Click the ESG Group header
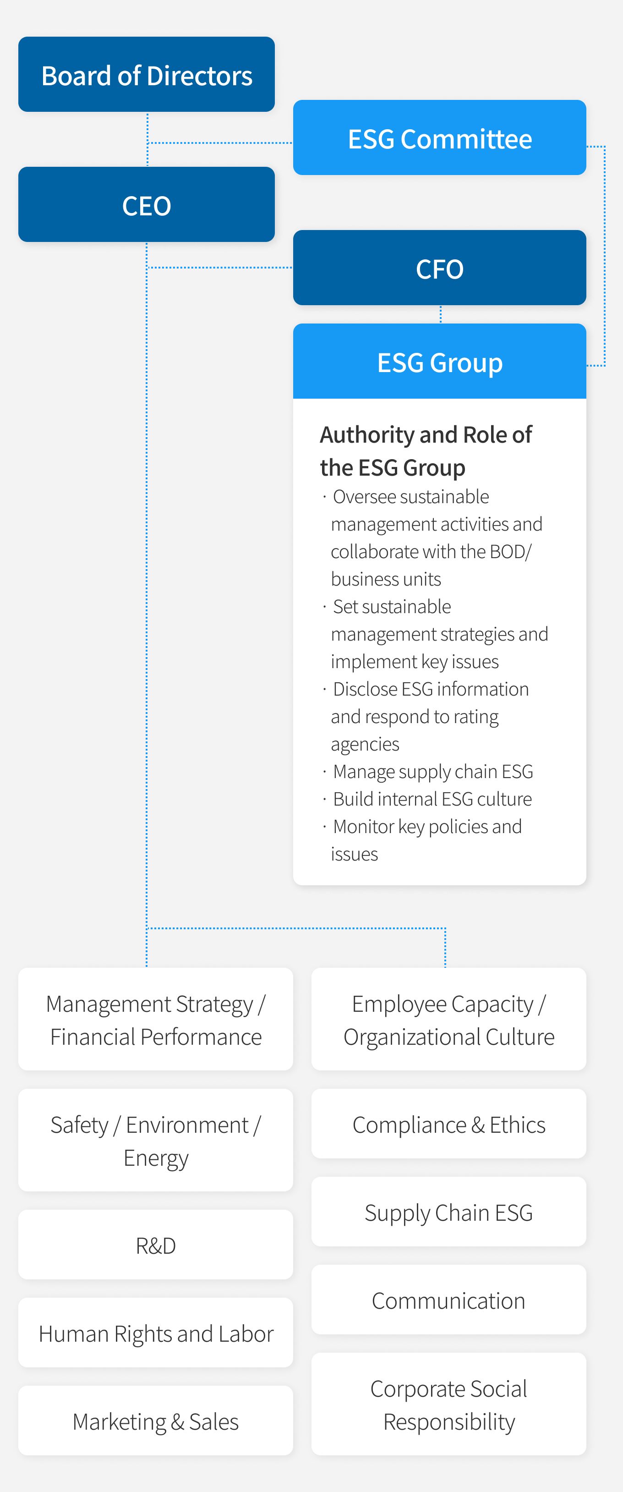 pos(439,362)
